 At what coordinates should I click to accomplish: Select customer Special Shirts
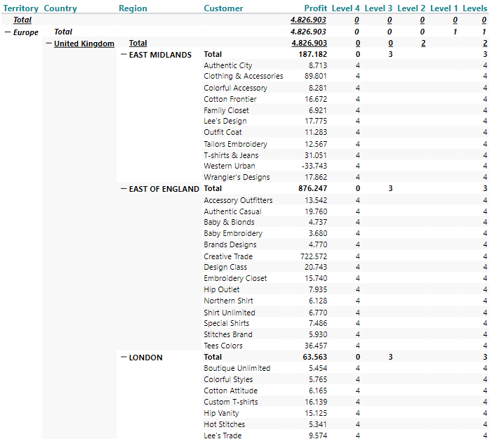tap(226, 323)
